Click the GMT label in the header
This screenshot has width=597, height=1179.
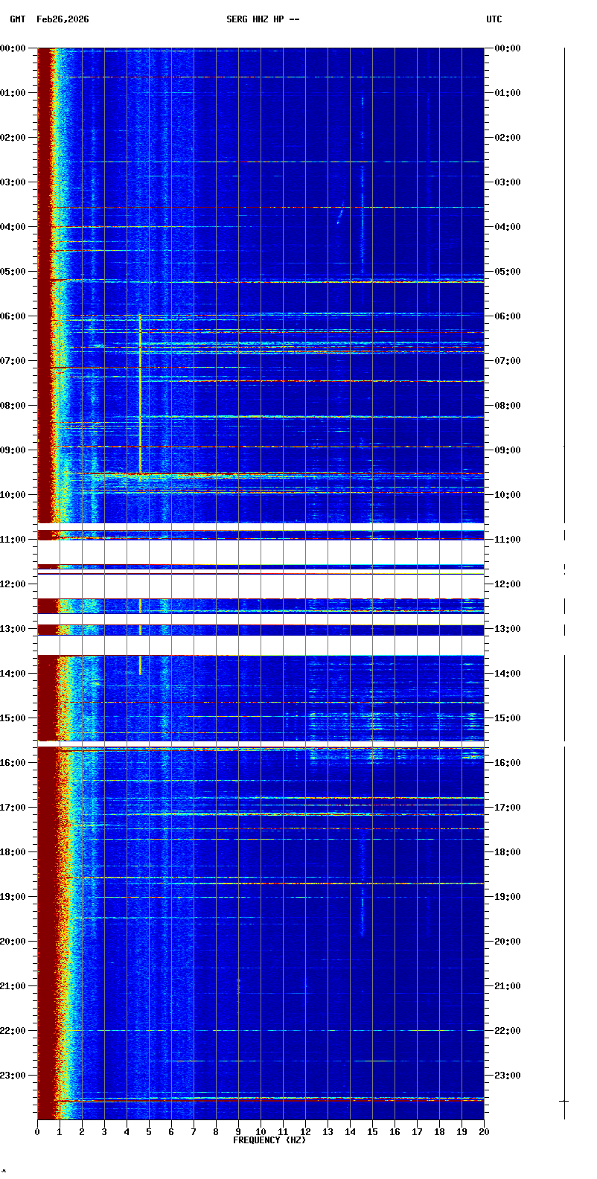pos(17,19)
